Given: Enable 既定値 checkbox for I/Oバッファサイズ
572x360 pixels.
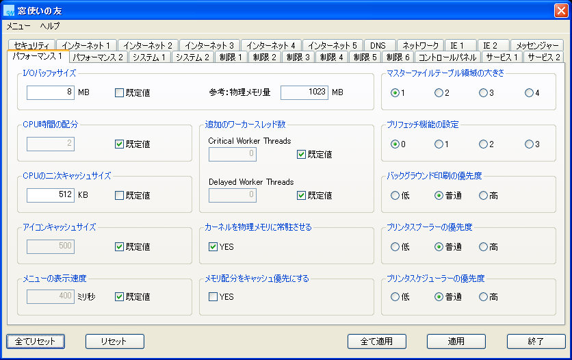Looking at the screenshot, I should (120, 92).
